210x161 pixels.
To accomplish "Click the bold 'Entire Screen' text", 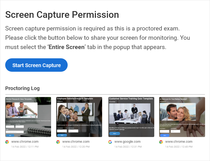I will click(67, 47).
